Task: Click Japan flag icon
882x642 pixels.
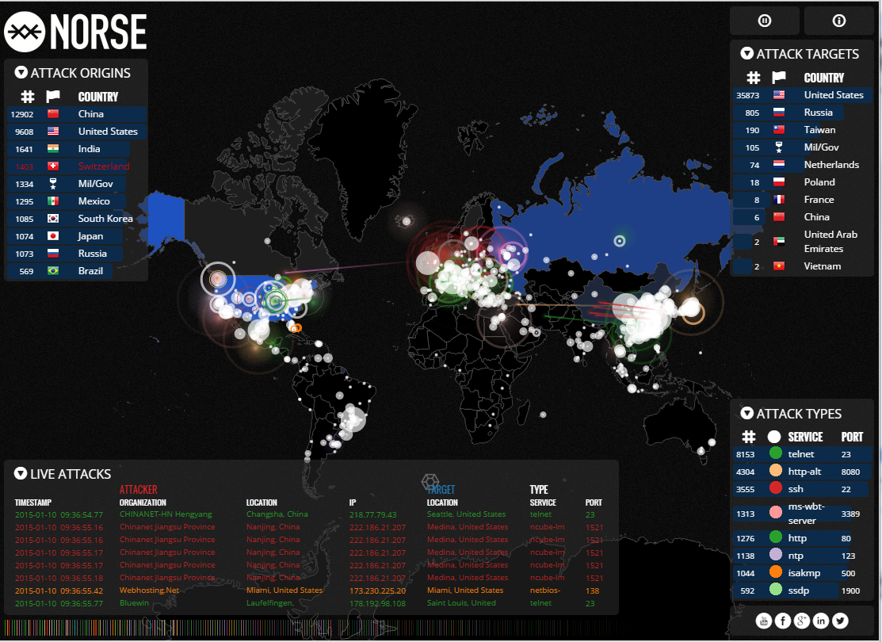Action: (x=53, y=235)
